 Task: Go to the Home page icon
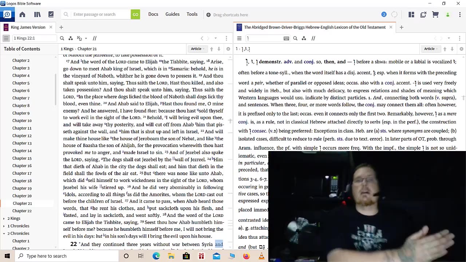tap(22, 15)
